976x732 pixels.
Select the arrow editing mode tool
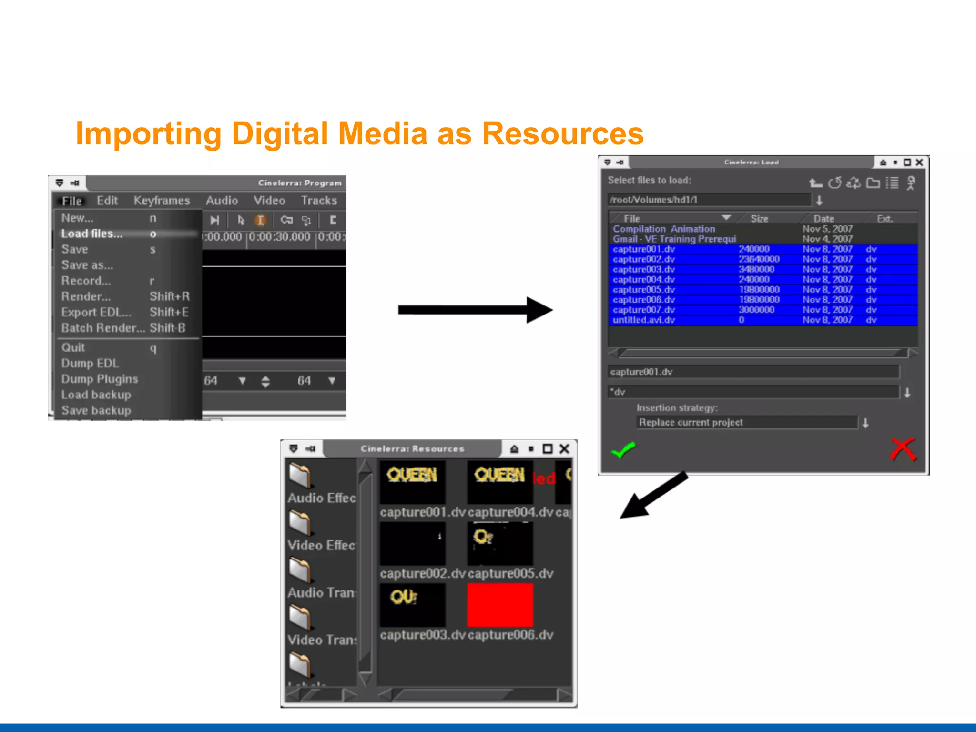pos(241,220)
